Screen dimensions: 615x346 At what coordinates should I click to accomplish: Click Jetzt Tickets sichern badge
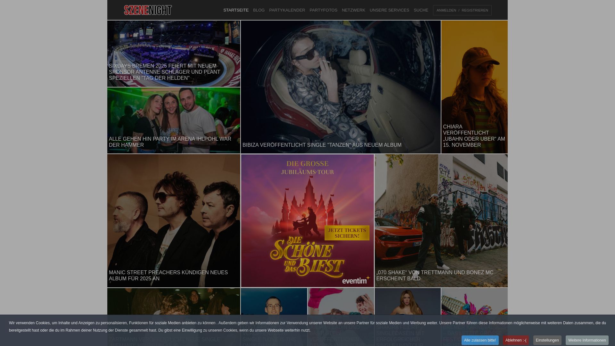tap(347, 233)
